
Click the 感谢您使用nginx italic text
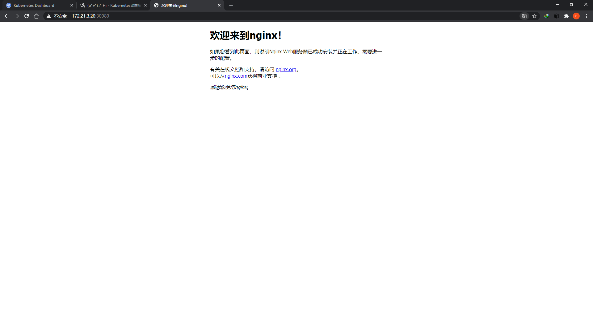click(x=229, y=88)
